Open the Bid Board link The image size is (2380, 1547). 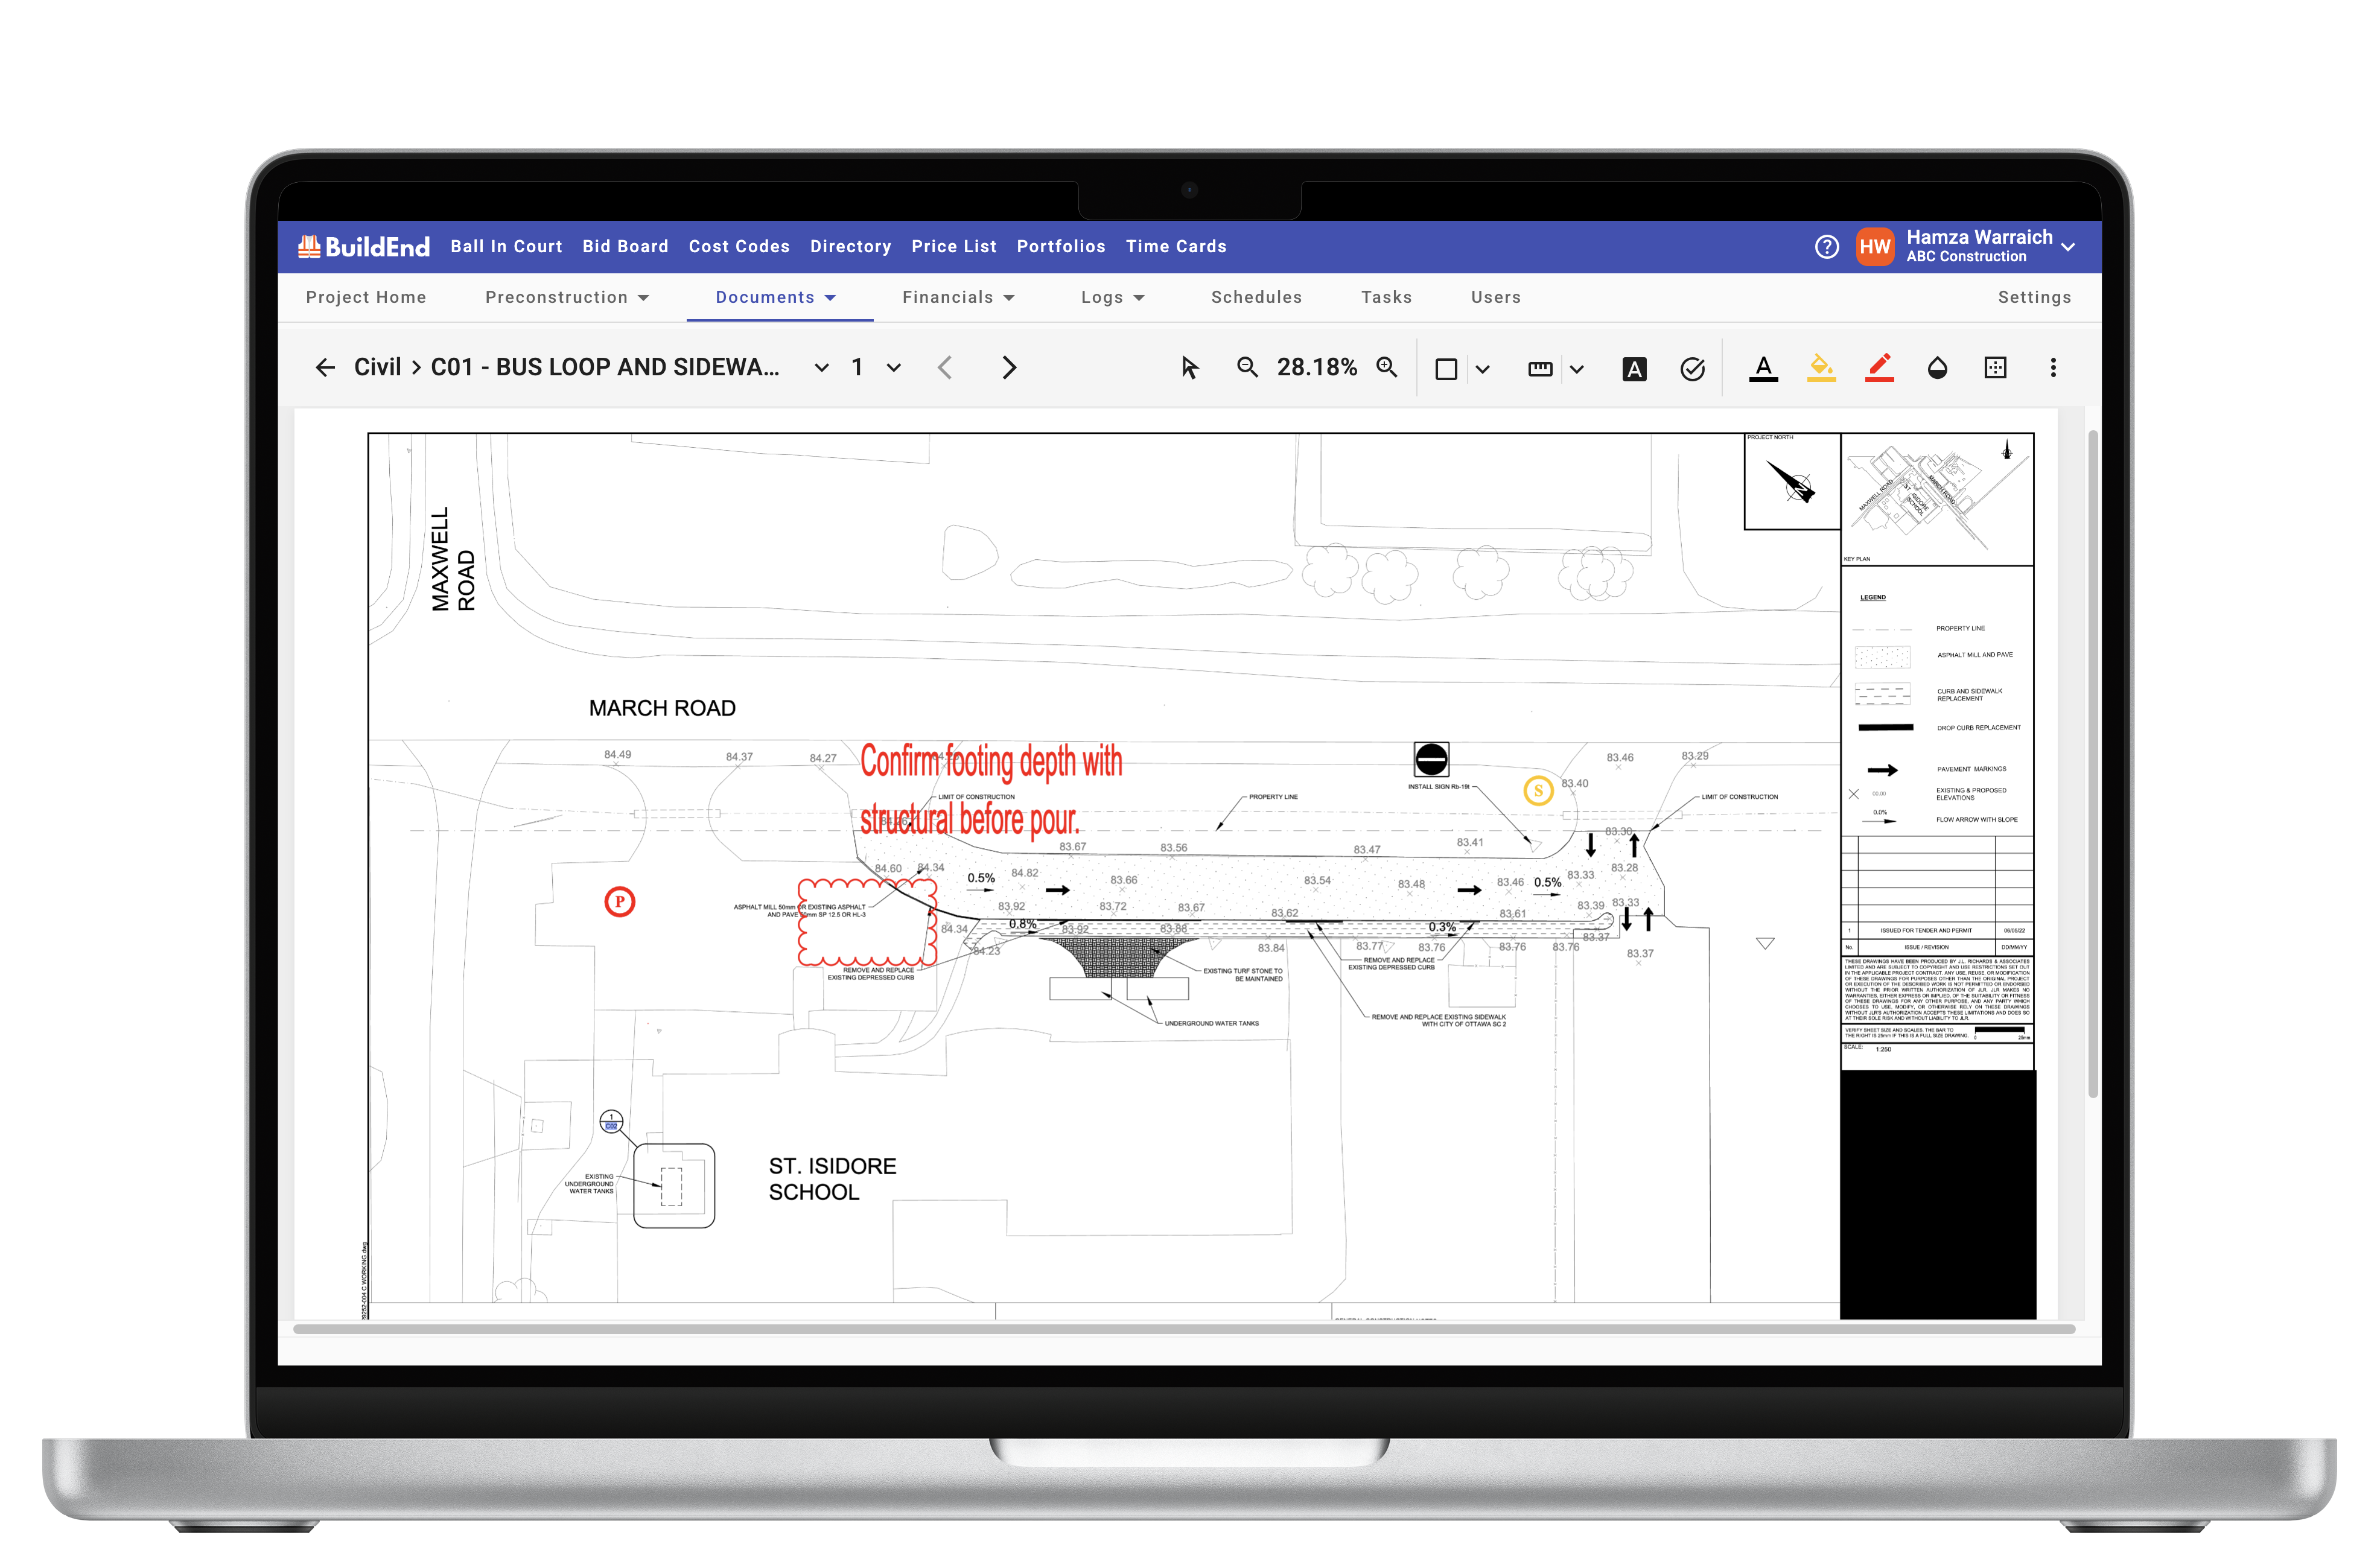click(625, 246)
